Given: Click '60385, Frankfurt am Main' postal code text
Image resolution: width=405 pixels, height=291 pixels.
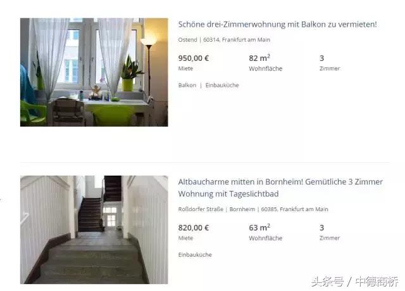Looking at the screenshot, I should tap(294, 209).
